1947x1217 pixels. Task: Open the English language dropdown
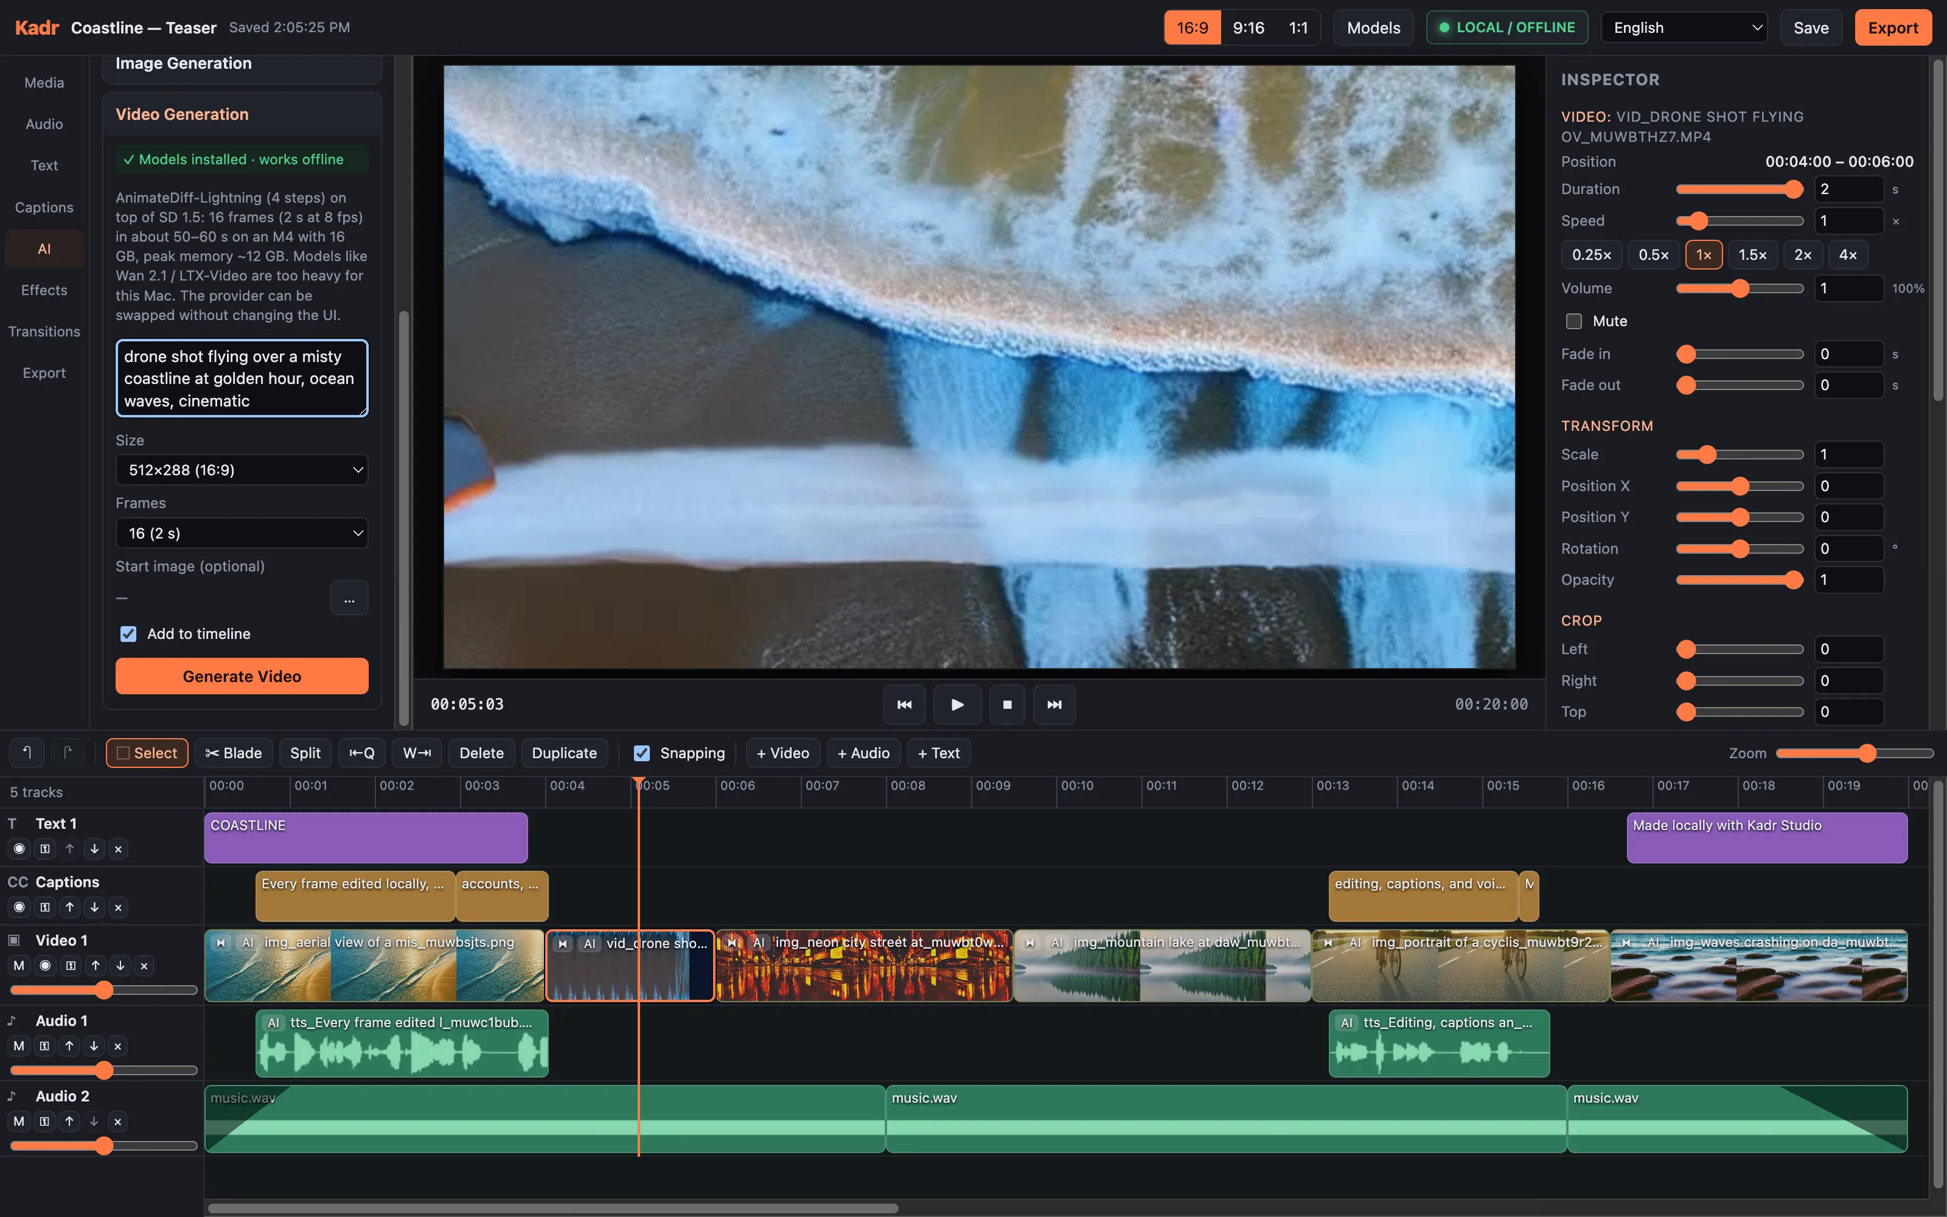1684,27
